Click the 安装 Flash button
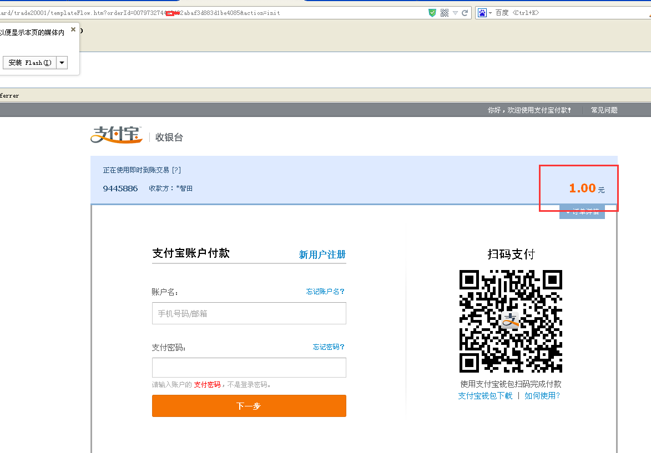This screenshot has width=651, height=453. [30, 63]
